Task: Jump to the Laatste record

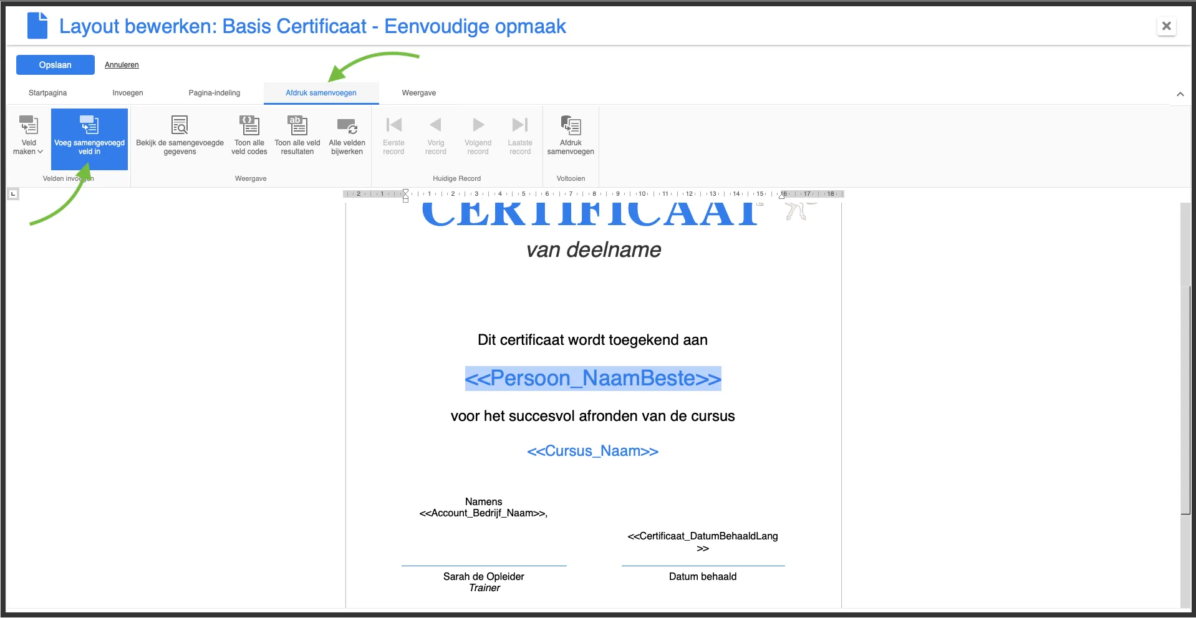Action: [x=520, y=134]
